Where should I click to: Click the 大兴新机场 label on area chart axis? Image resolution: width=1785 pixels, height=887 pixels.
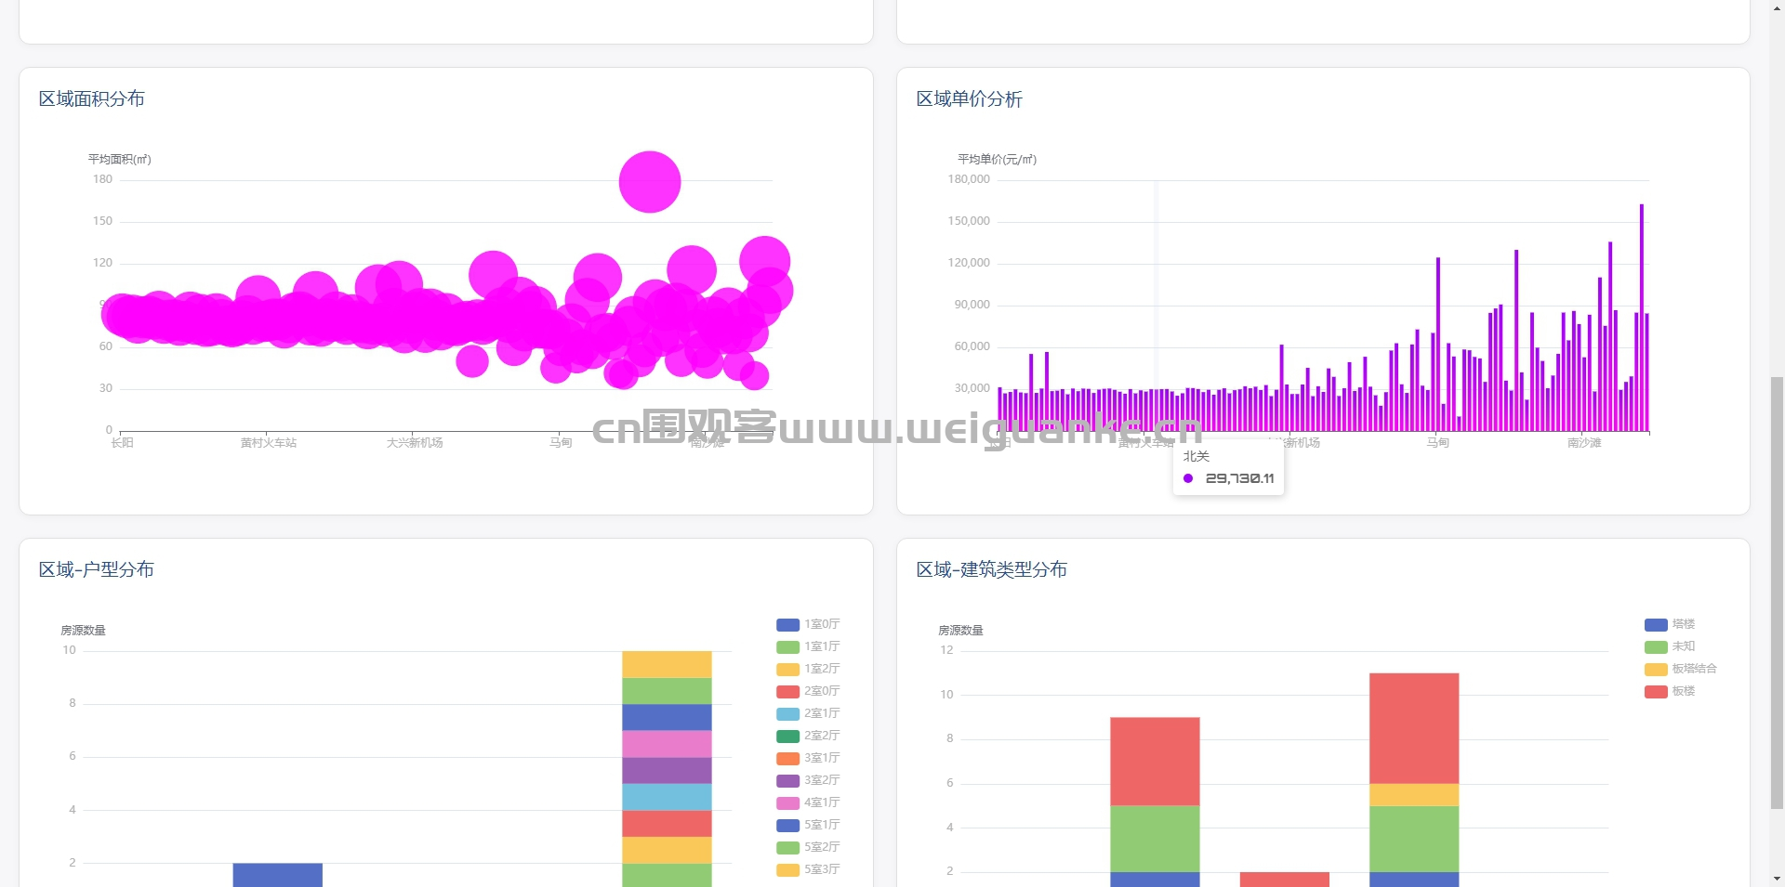tap(415, 443)
